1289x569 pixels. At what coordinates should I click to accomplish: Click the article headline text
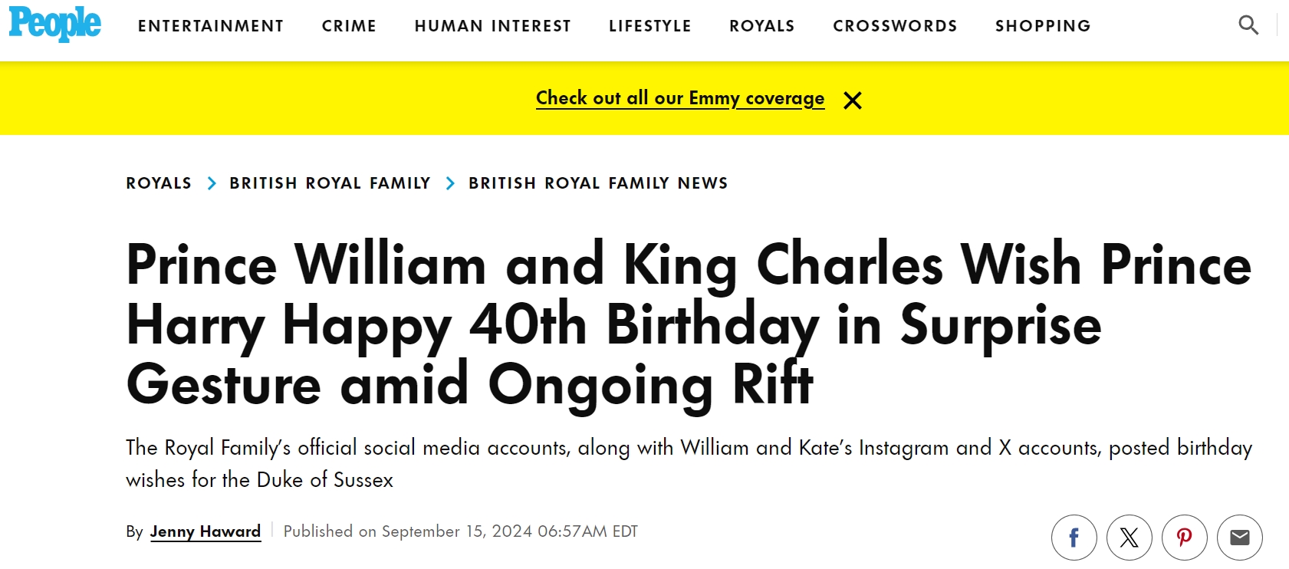tap(613, 324)
